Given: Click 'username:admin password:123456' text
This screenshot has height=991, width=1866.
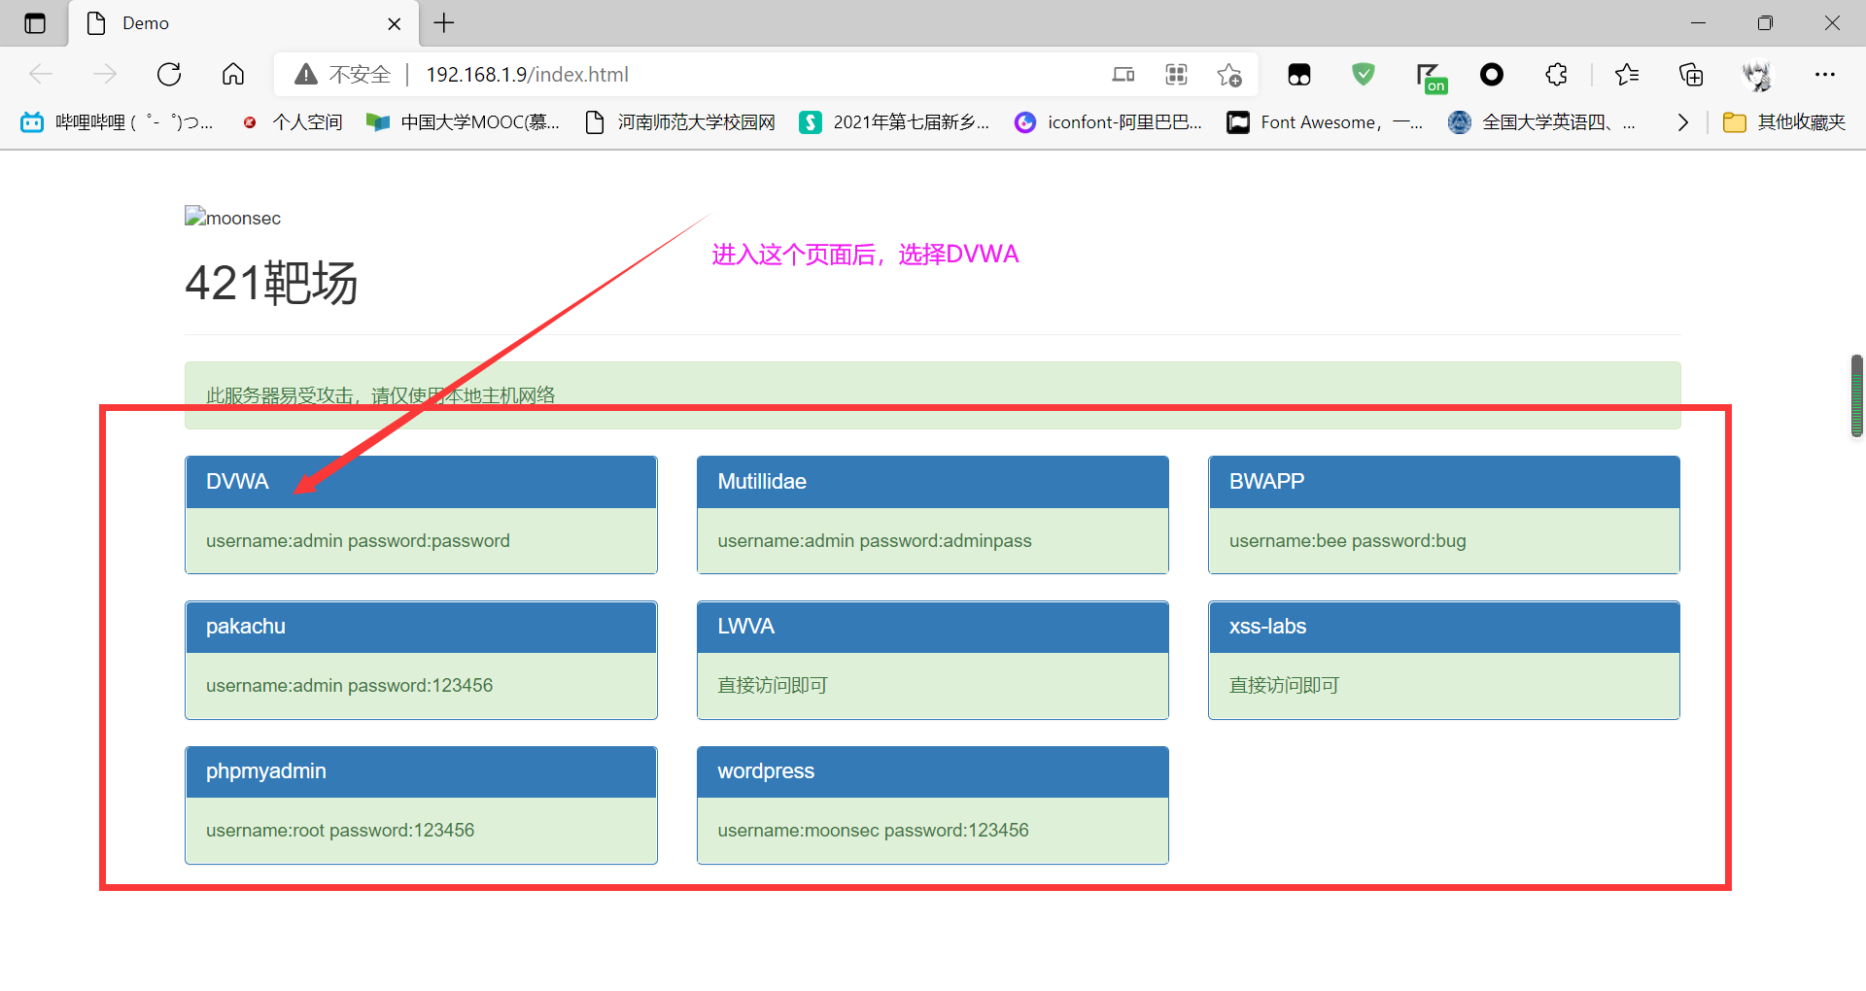Looking at the screenshot, I should point(349,686).
